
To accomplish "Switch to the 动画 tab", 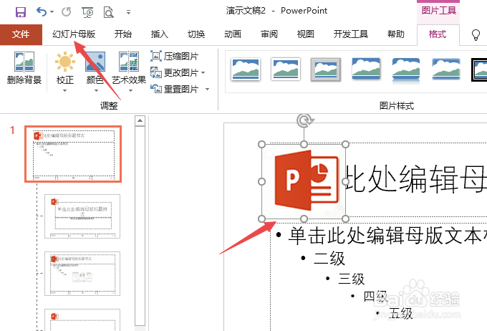I will 233,34.
